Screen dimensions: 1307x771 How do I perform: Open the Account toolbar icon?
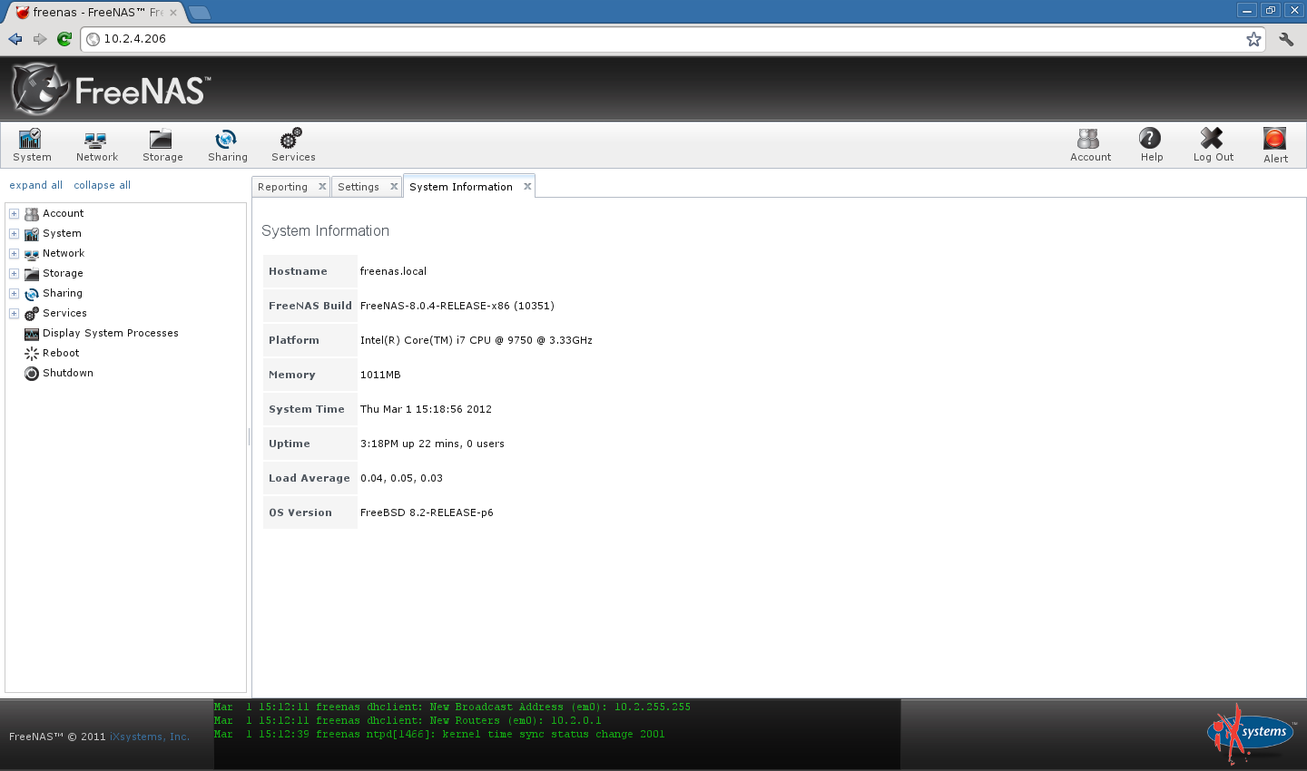[1090, 145]
